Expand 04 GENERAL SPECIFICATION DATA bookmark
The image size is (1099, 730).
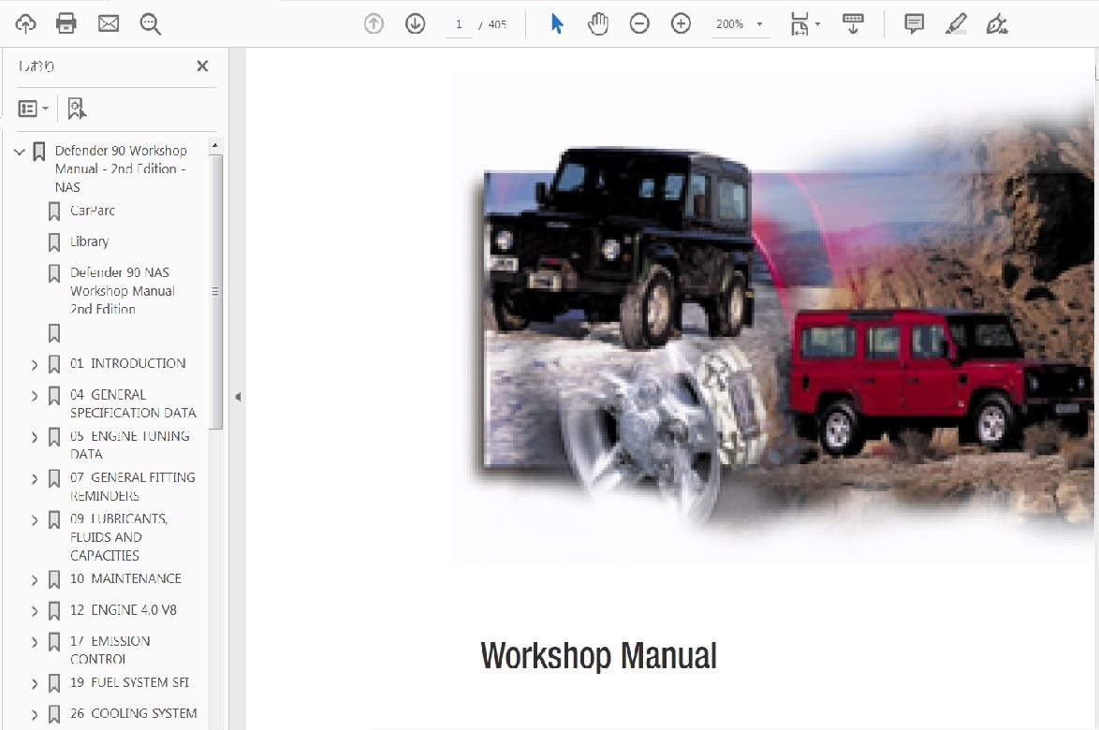pos(35,396)
